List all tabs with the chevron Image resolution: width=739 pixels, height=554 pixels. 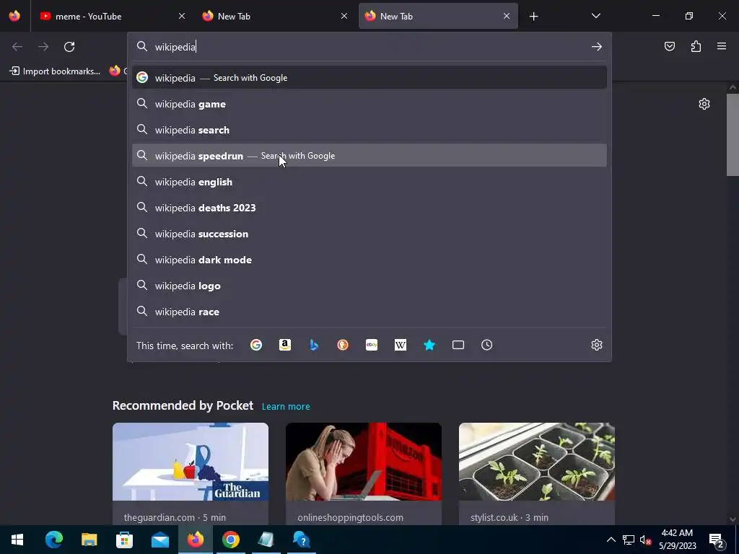pyautogui.click(x=595, y=16)
